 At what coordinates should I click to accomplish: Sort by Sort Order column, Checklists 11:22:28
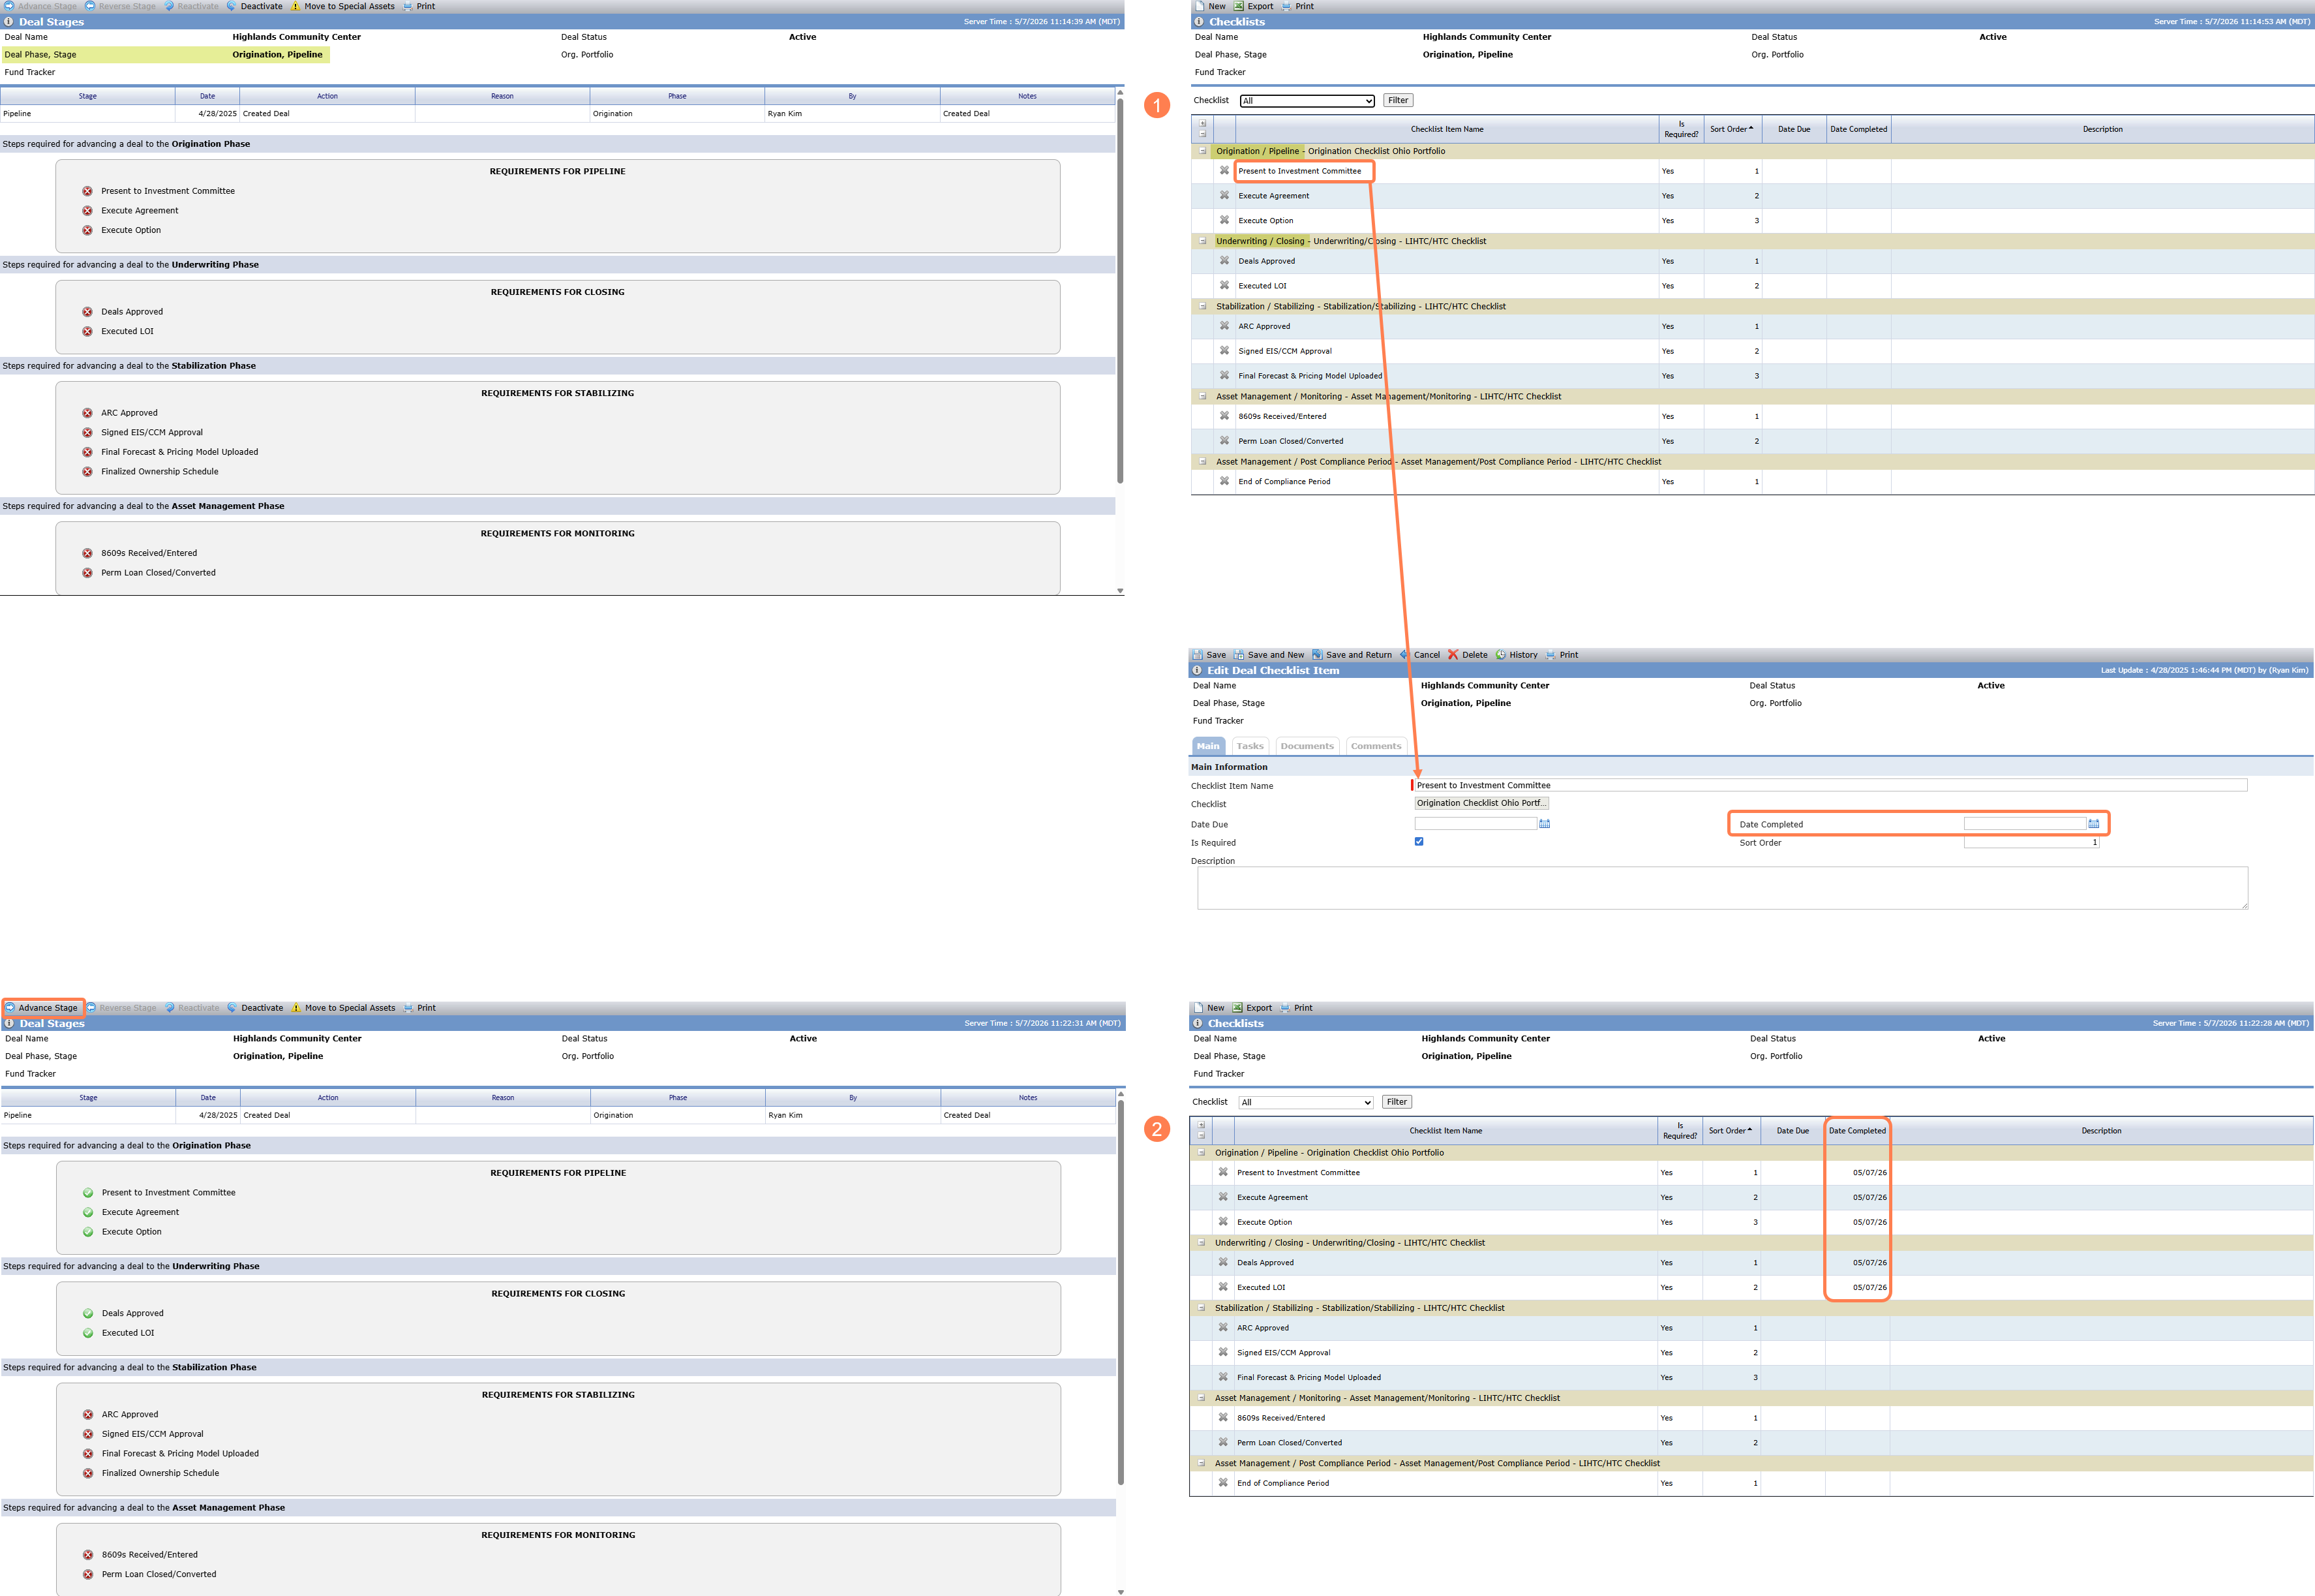[1731, 1131]
